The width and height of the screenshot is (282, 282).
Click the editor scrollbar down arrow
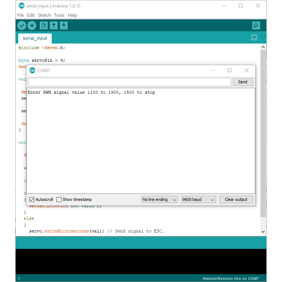(x=263, y=232)
